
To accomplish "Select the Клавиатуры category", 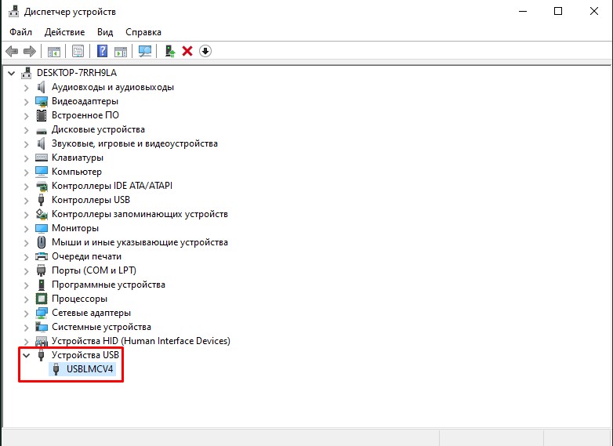I will [78, 158].
